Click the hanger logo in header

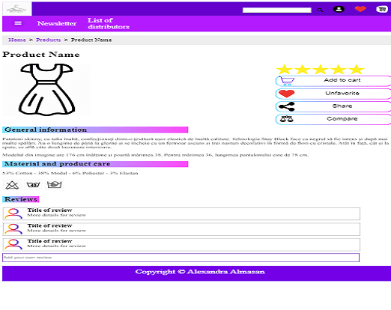16,9
